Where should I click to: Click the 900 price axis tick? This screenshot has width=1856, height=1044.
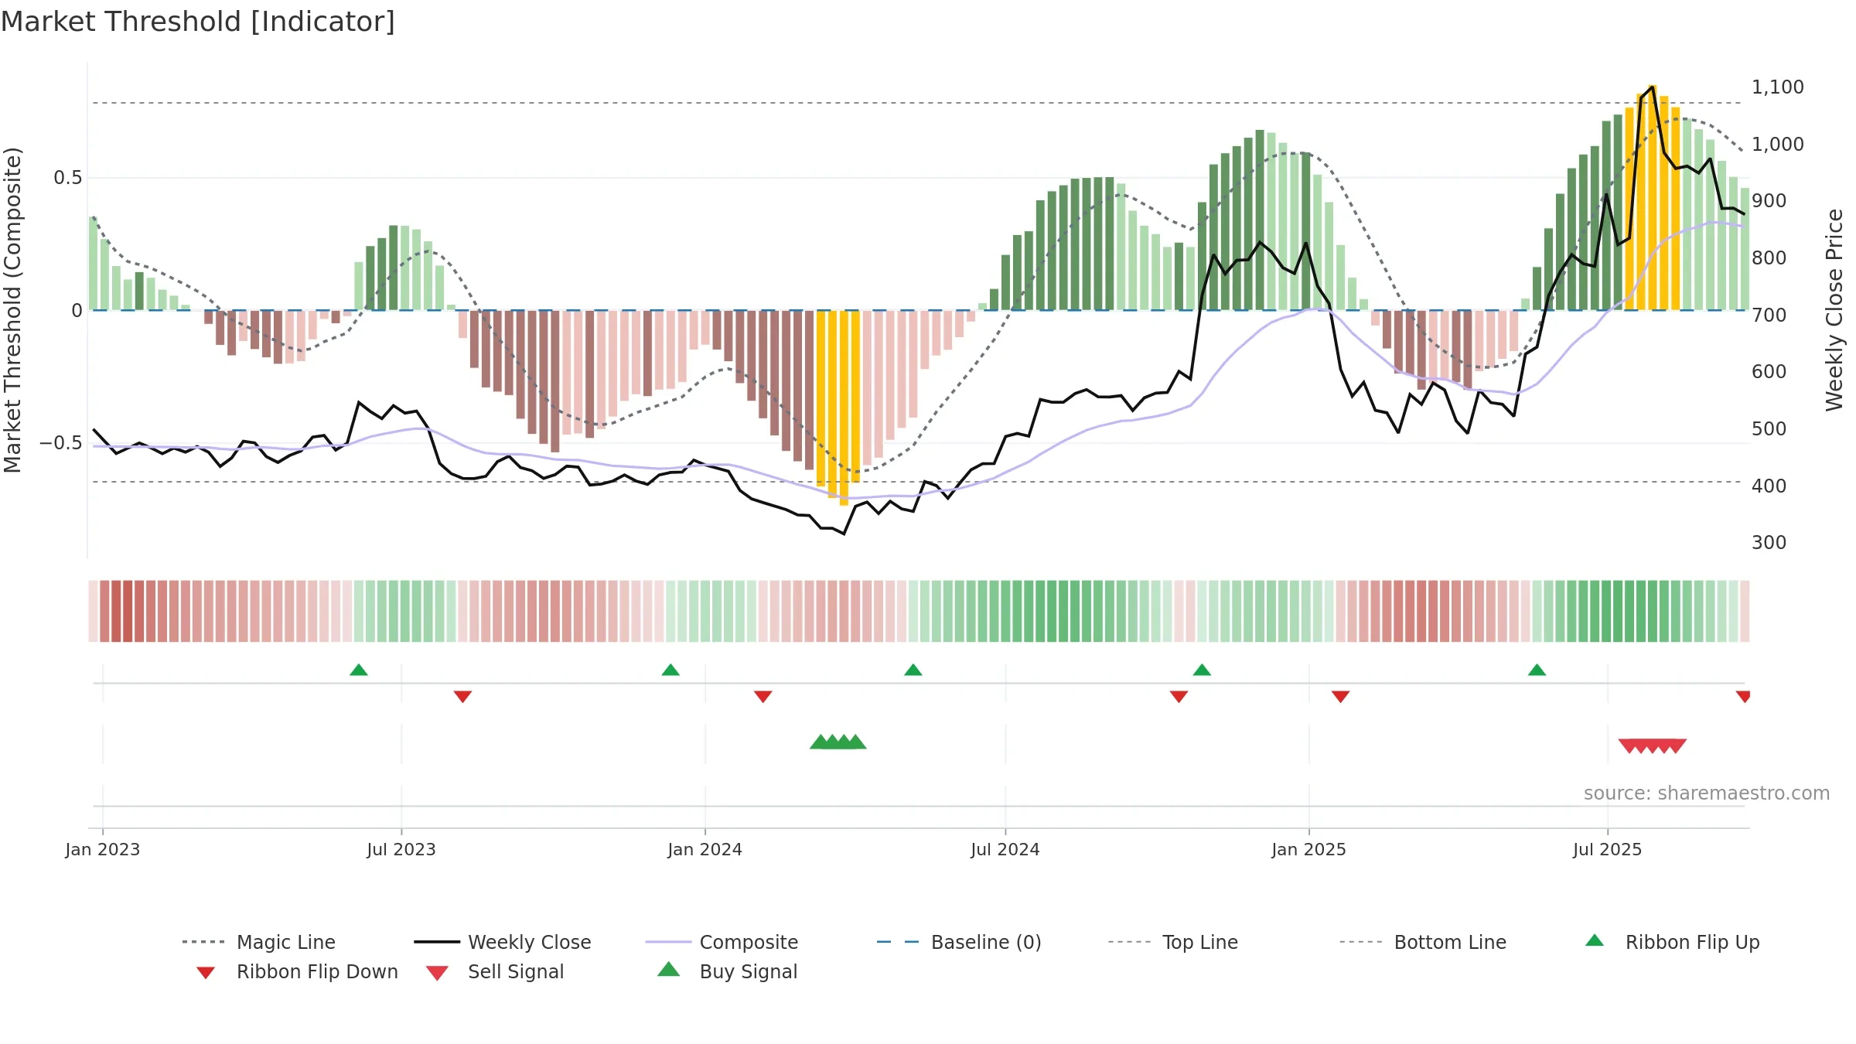[1769, 201]
